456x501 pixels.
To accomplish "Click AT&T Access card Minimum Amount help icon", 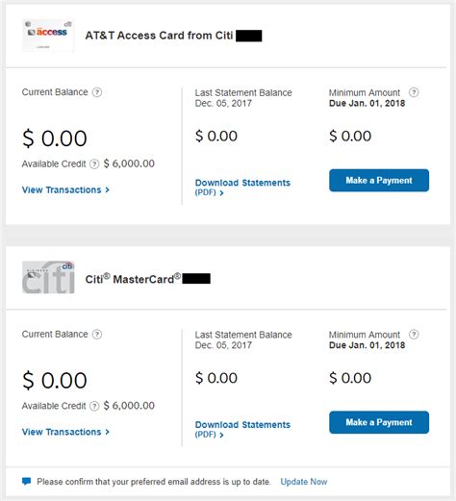I will pyautogui.click(x=414, y=92).
